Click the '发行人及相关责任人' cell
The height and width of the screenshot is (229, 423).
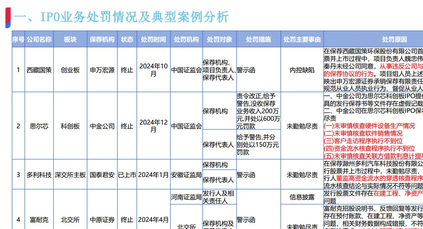(x=220, y=197)
